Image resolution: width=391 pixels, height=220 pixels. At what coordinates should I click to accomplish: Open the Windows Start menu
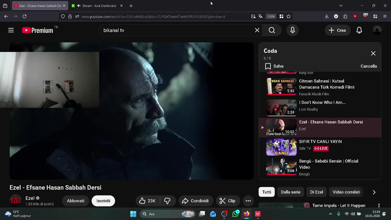click(133, 214)
